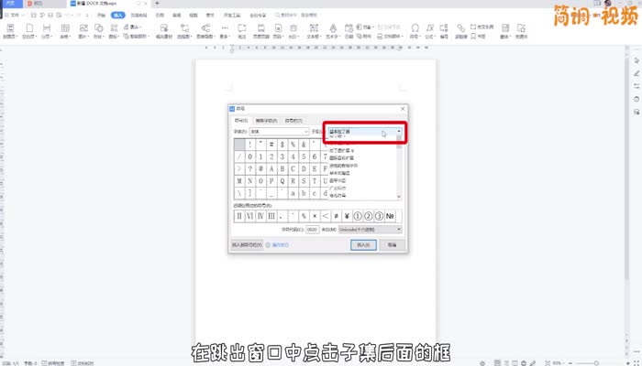Select the ampersand symbol in grid
This screenshot has height=366, width=642.
pos(304,145)
